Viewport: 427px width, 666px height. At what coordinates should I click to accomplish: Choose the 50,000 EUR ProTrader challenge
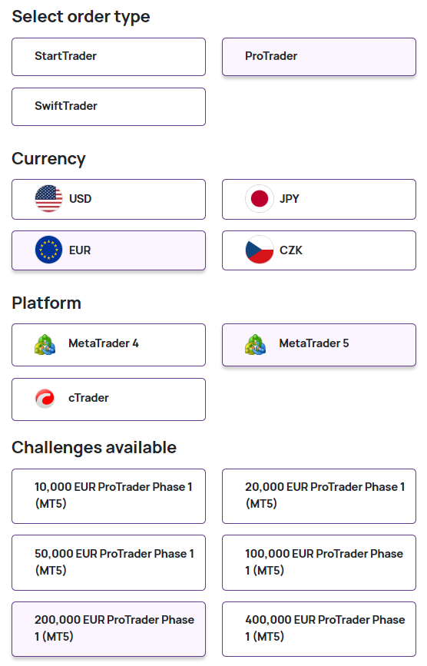tap(108, 562)
